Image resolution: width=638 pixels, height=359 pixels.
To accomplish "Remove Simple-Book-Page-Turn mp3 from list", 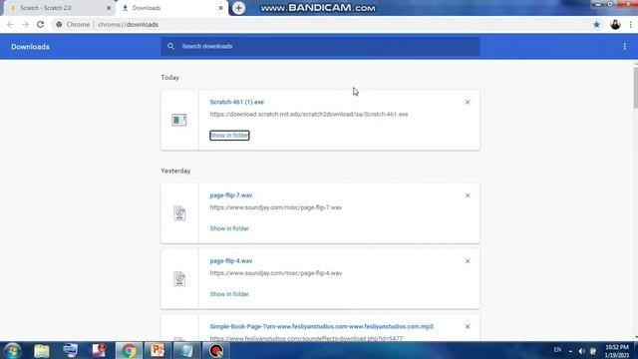I will (x=468, y=326).
